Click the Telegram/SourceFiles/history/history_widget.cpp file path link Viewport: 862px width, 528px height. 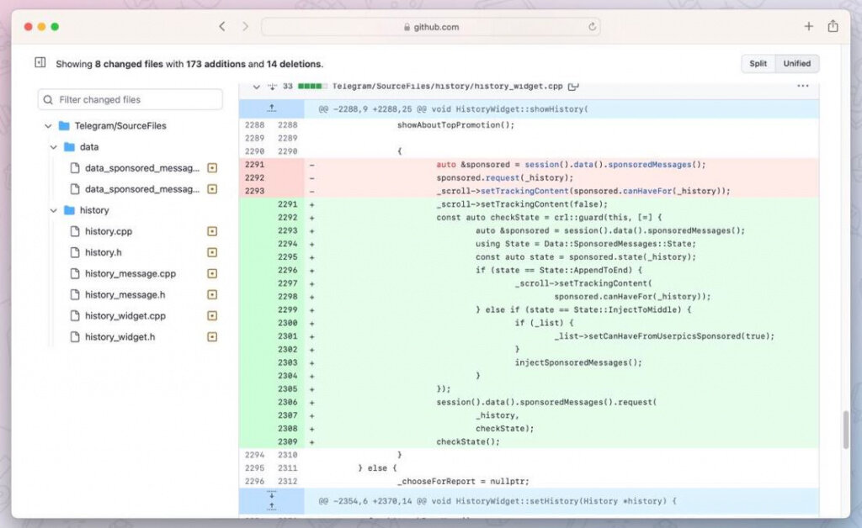pos(447,86)
